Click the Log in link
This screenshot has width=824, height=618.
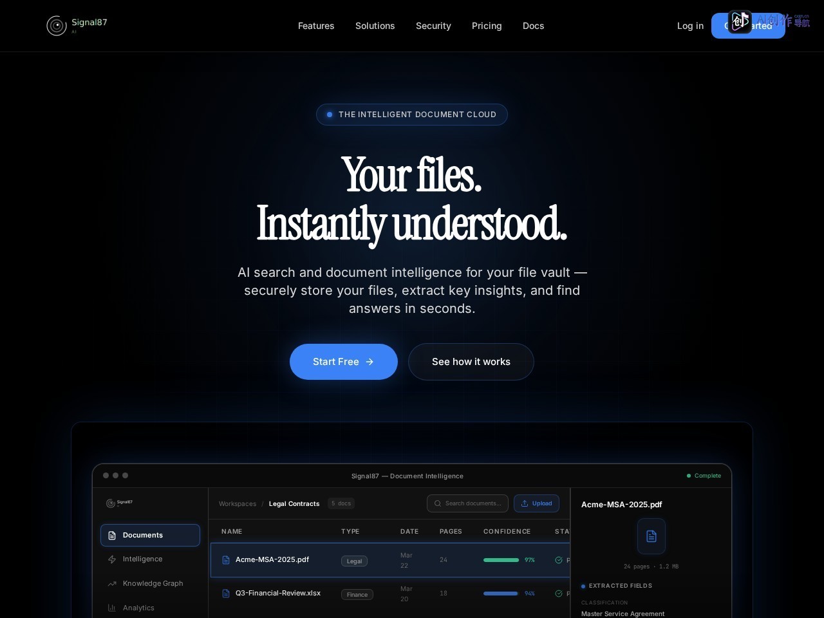690,26
